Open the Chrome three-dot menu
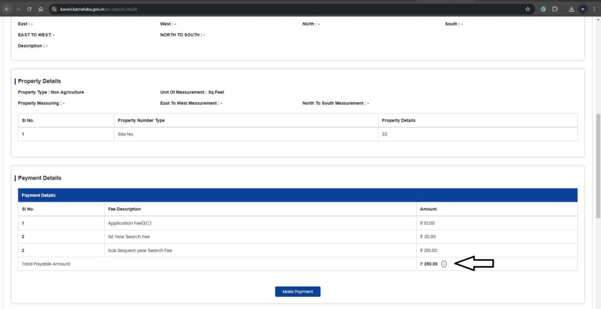This screenshot has height=309, width=601. 593,9
